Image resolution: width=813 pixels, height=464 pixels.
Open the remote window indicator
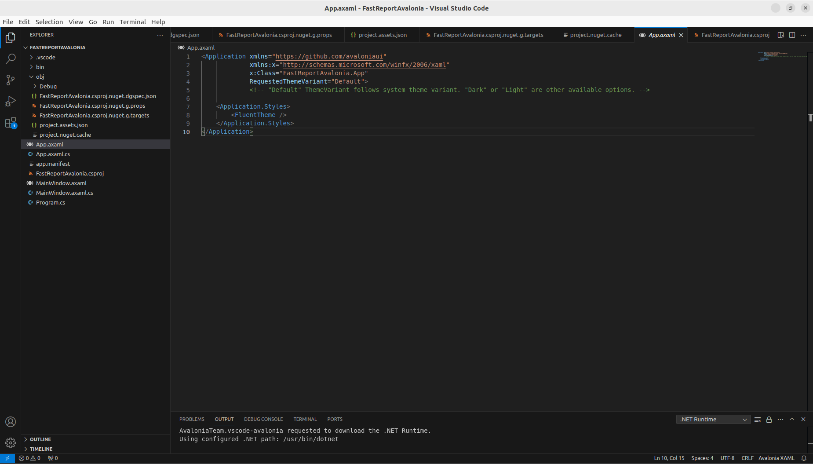(7, 458)
